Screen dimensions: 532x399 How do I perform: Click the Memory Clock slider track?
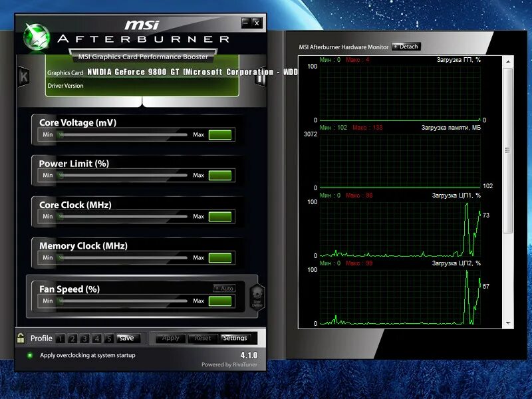[122, 258]
